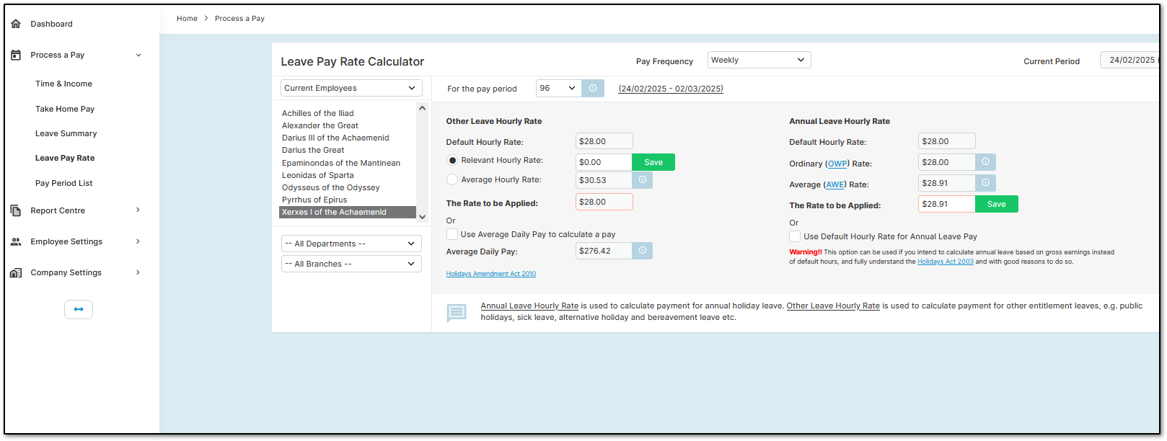
Task: Tick Use Default Hourly Rate for Annual Leave
Action: click(x=795, y=236)
